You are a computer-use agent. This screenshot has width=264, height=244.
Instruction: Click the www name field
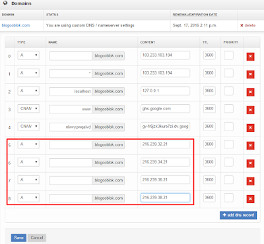pos(71,109)
